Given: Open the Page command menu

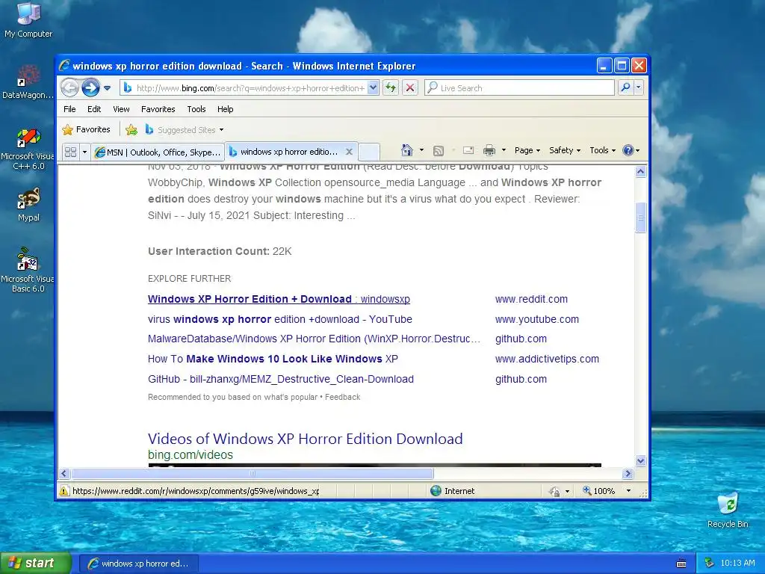Looking at the screenshot, I should point(527,150).
